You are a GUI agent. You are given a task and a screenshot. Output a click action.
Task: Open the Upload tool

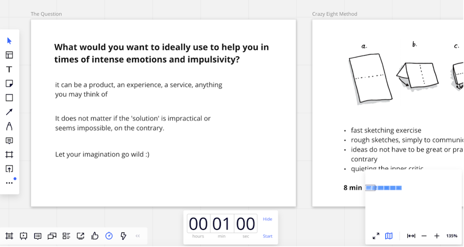(x=9, y=169)
